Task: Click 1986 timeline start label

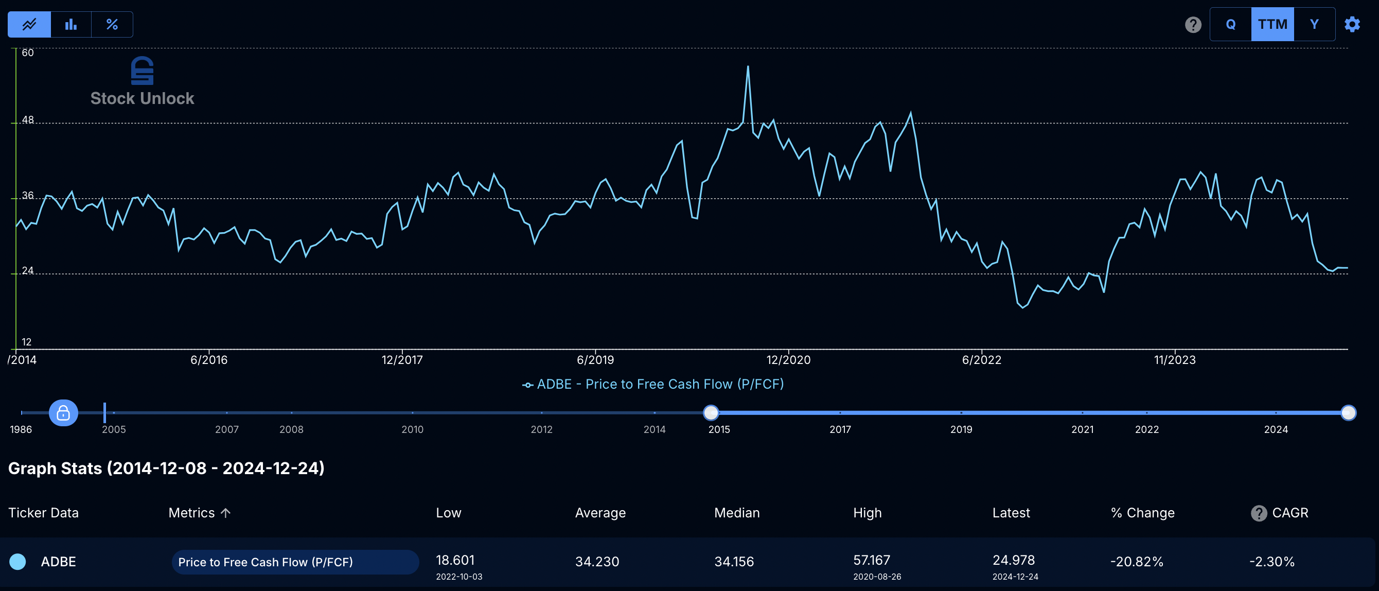Action: pyautogui.click(x=21, y=429)
